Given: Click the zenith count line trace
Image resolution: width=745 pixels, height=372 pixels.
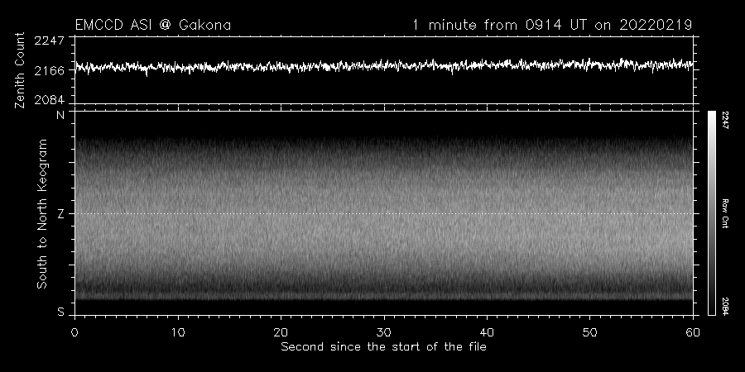Looking at the screenshot, I should tap(383, 66).
